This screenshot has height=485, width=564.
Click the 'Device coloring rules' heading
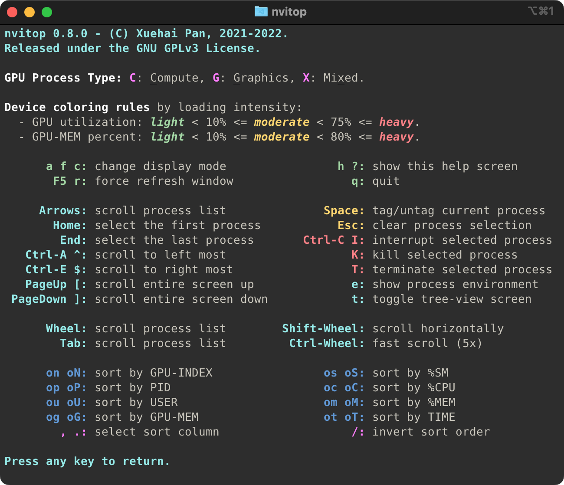tap(77, 107)
